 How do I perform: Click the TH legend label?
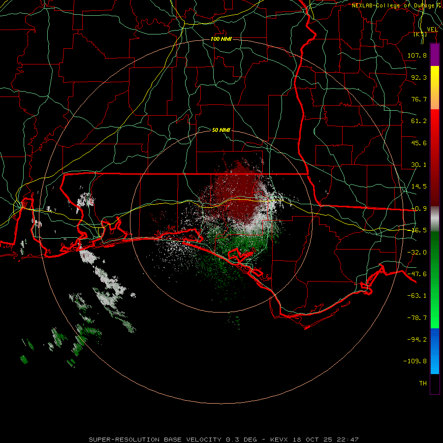tap(423, 383)
